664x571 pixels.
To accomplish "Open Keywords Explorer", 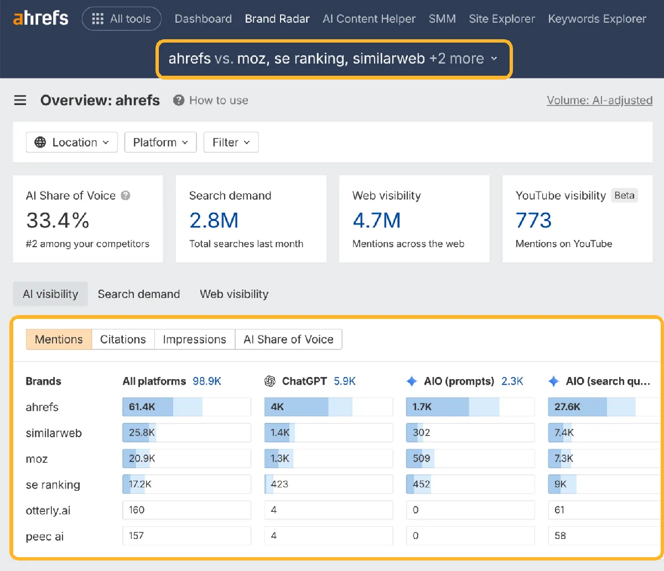I will [597, 19].
